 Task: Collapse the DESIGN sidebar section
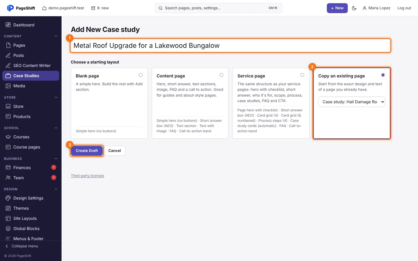56,189
